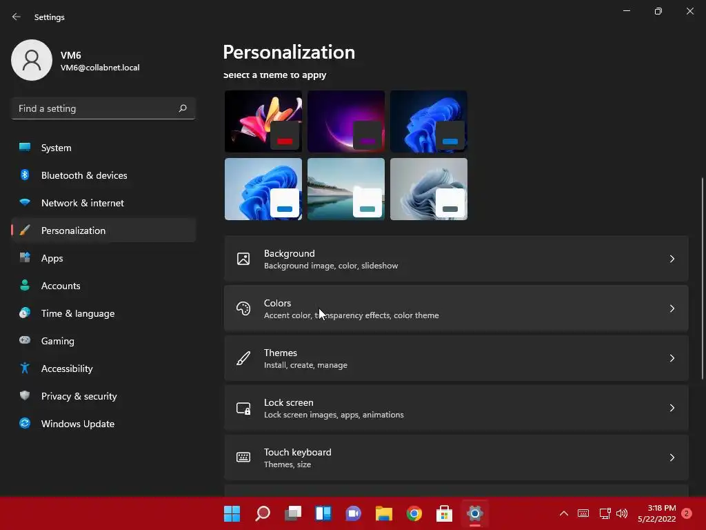Apply the dark theme with red flower
Image resolution: width=706 pixels, height=530 pixels.
point(263,121)
